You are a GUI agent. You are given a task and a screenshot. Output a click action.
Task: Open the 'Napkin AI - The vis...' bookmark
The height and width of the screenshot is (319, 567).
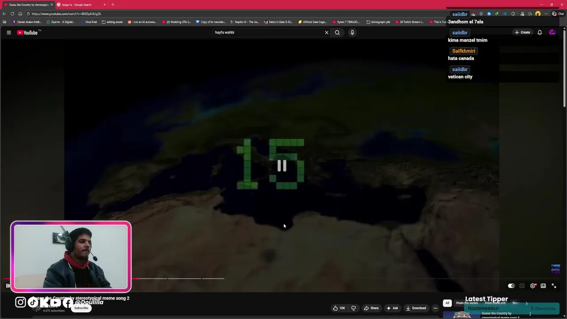tap(245, 22)
